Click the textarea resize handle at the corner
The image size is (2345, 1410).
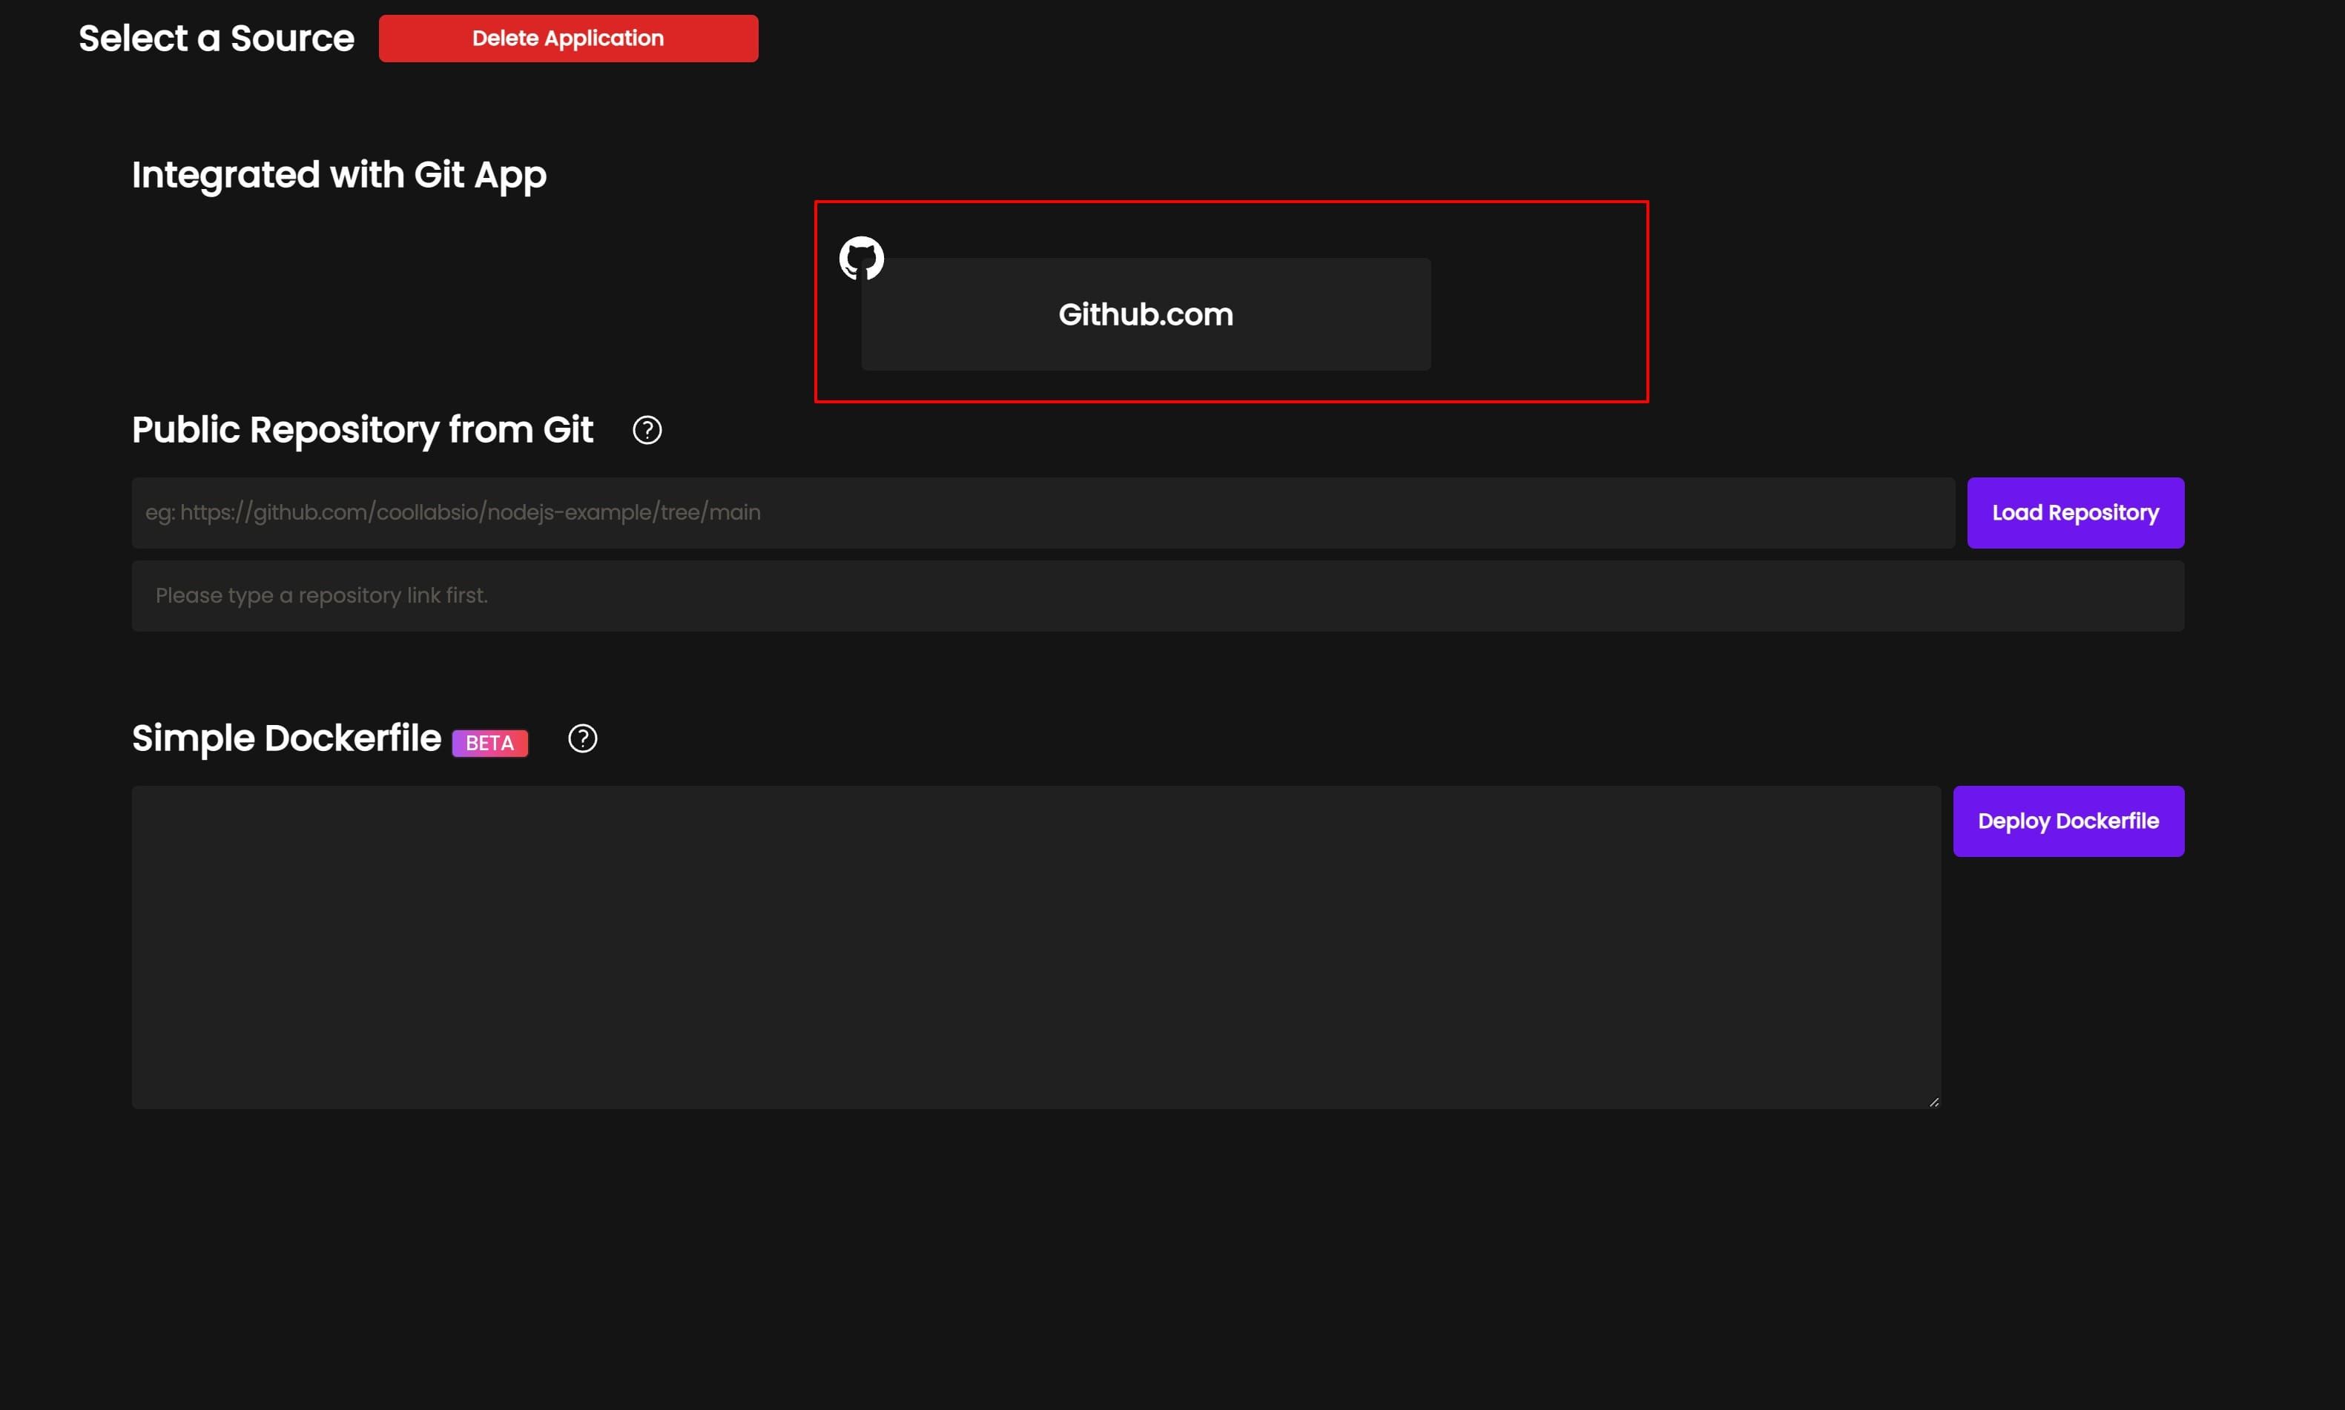coord(1934,1100)
